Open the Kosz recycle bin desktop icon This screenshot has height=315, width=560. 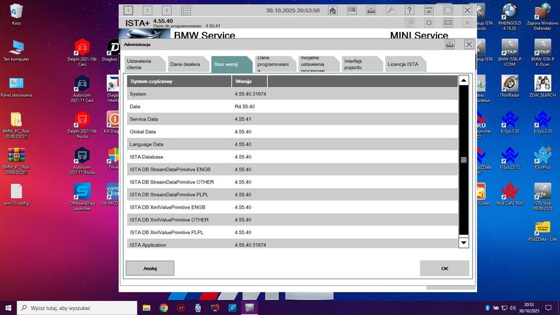[x=16, y=15]
